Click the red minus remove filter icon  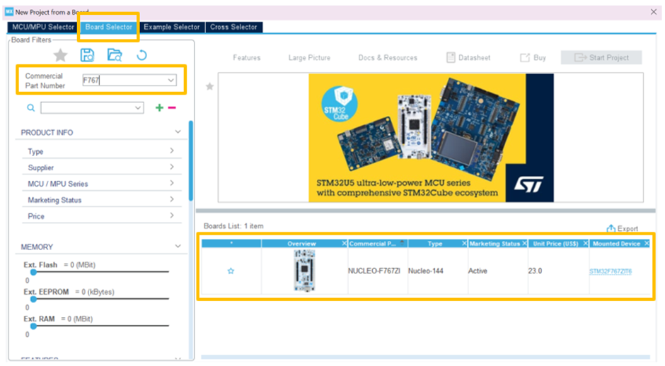pos(171,107)
